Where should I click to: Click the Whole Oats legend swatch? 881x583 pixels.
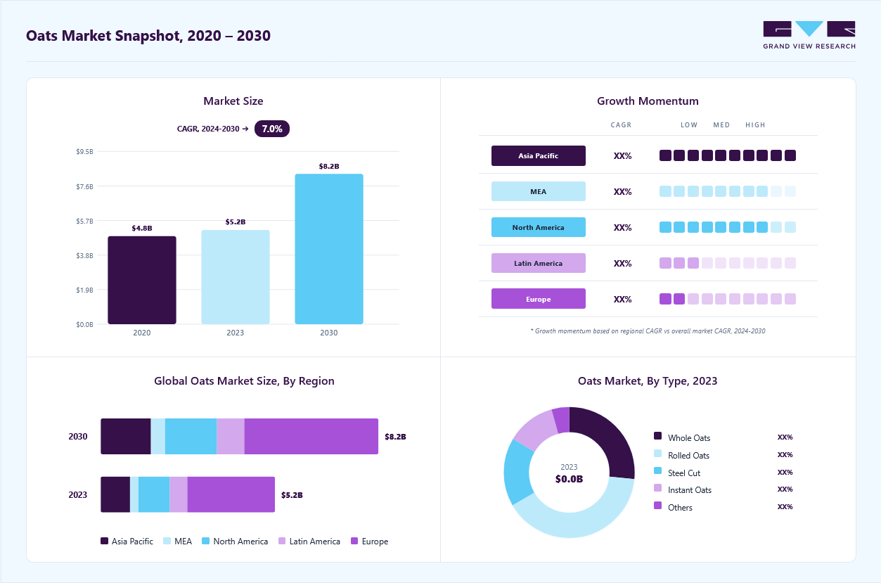click(x=658, y=436)
